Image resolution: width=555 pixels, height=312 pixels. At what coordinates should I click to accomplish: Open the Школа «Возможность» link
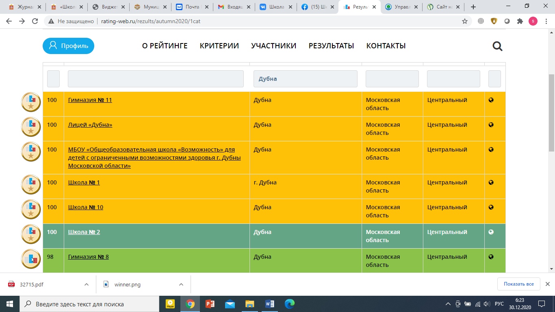(154, 158)
